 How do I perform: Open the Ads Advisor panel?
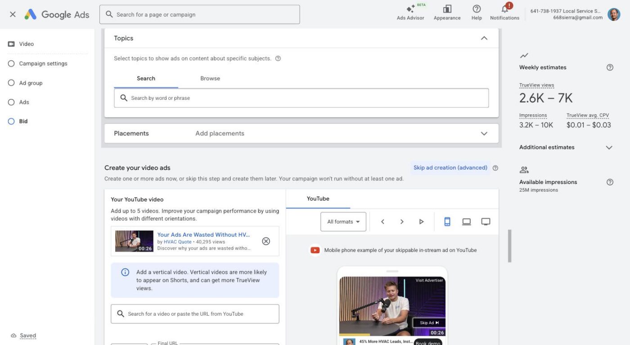pos(410,11)
